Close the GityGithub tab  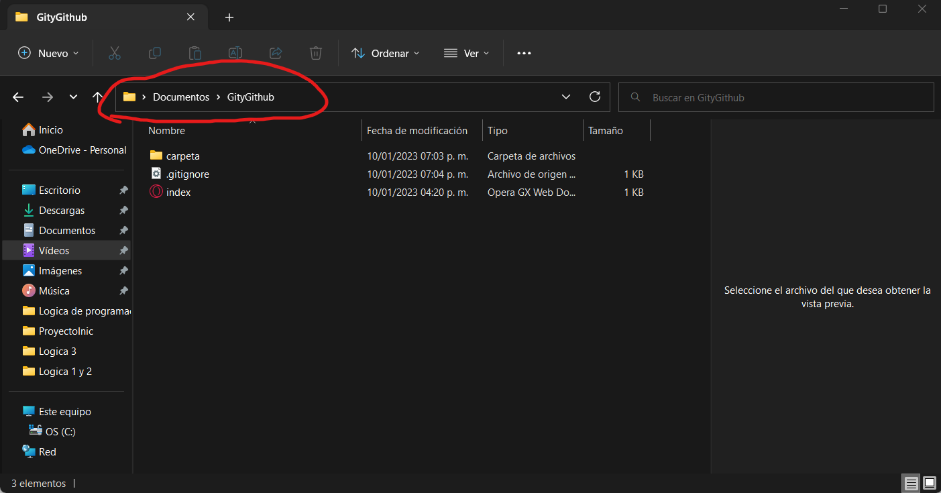click(x=190, y=17)
